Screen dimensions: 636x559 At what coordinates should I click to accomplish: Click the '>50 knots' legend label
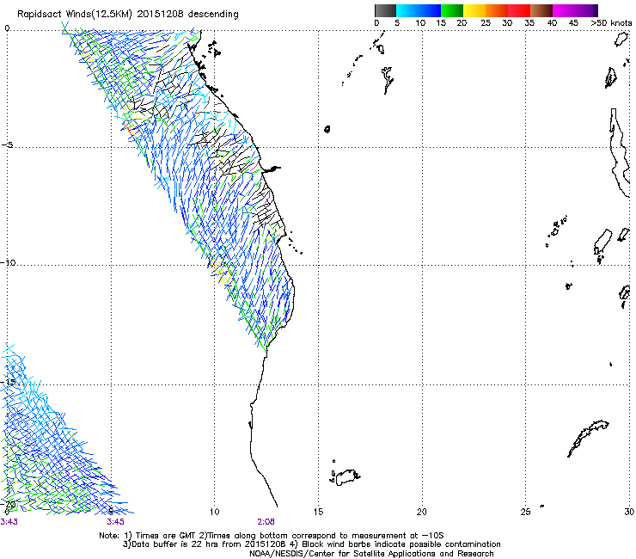[611, 23]
